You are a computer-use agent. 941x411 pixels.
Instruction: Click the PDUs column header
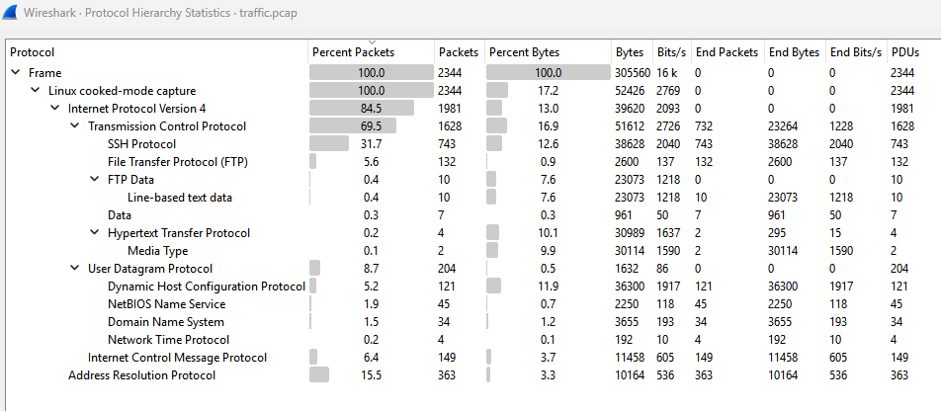pos(904,52)
